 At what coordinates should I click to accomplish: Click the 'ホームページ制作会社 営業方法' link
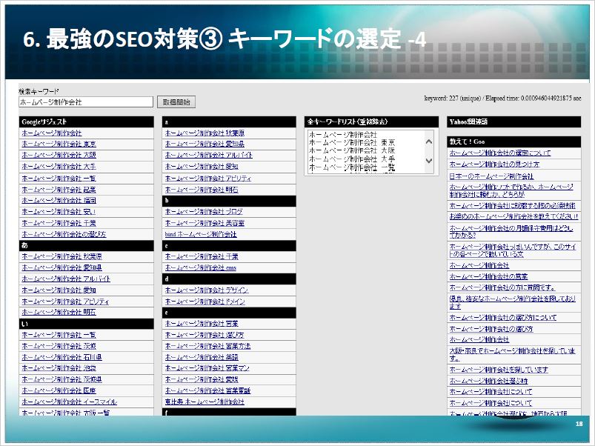click(x=207, y=346)
